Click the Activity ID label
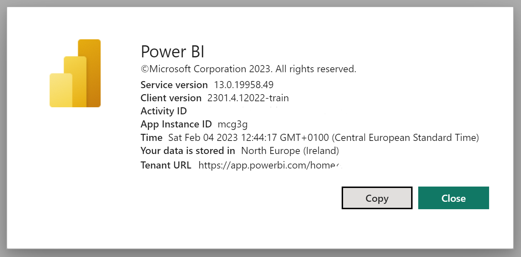The image size is (521, 257). point(163,111)
